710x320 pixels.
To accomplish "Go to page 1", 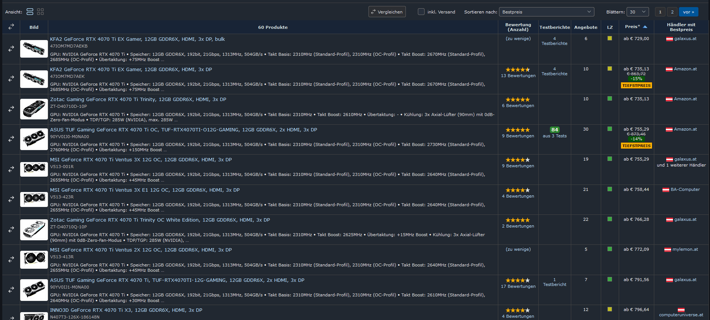I will (660, 12).
